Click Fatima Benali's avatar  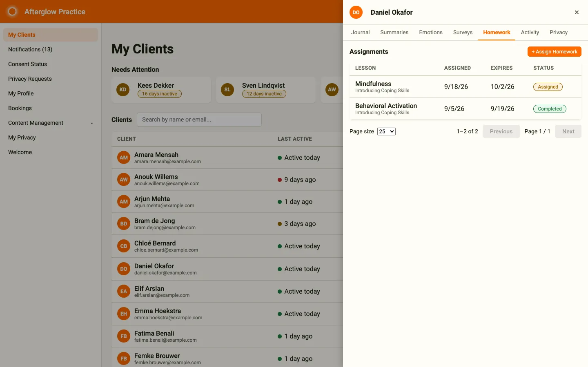124,336
